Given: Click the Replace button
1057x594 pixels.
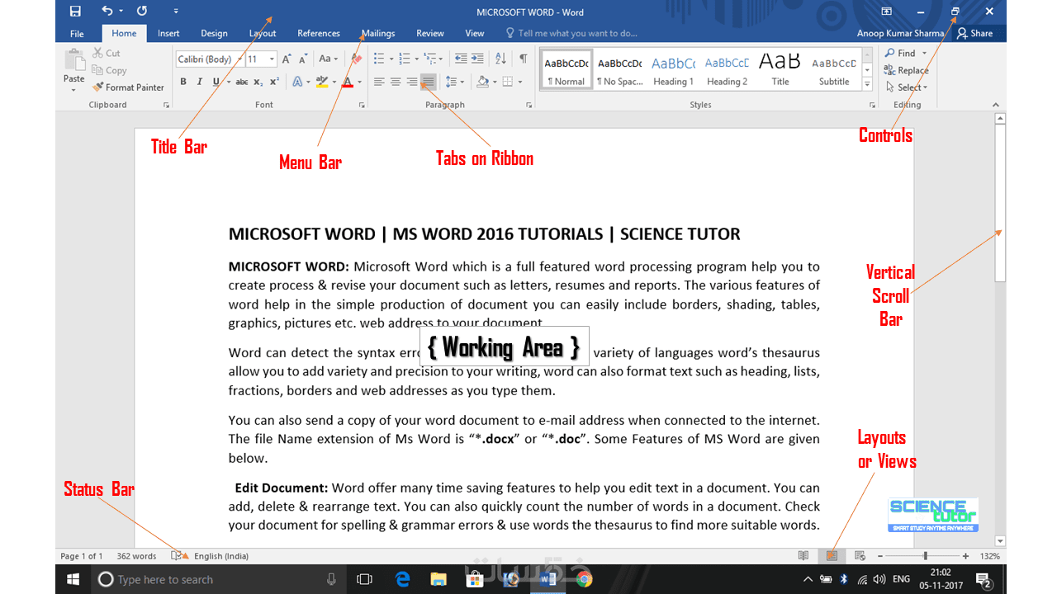Looking at the screenshot, I should [x=907, y=70].
